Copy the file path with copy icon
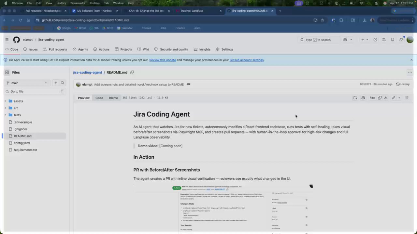The height and width of the screenshot is (234, 417). (x=132, y=72)
